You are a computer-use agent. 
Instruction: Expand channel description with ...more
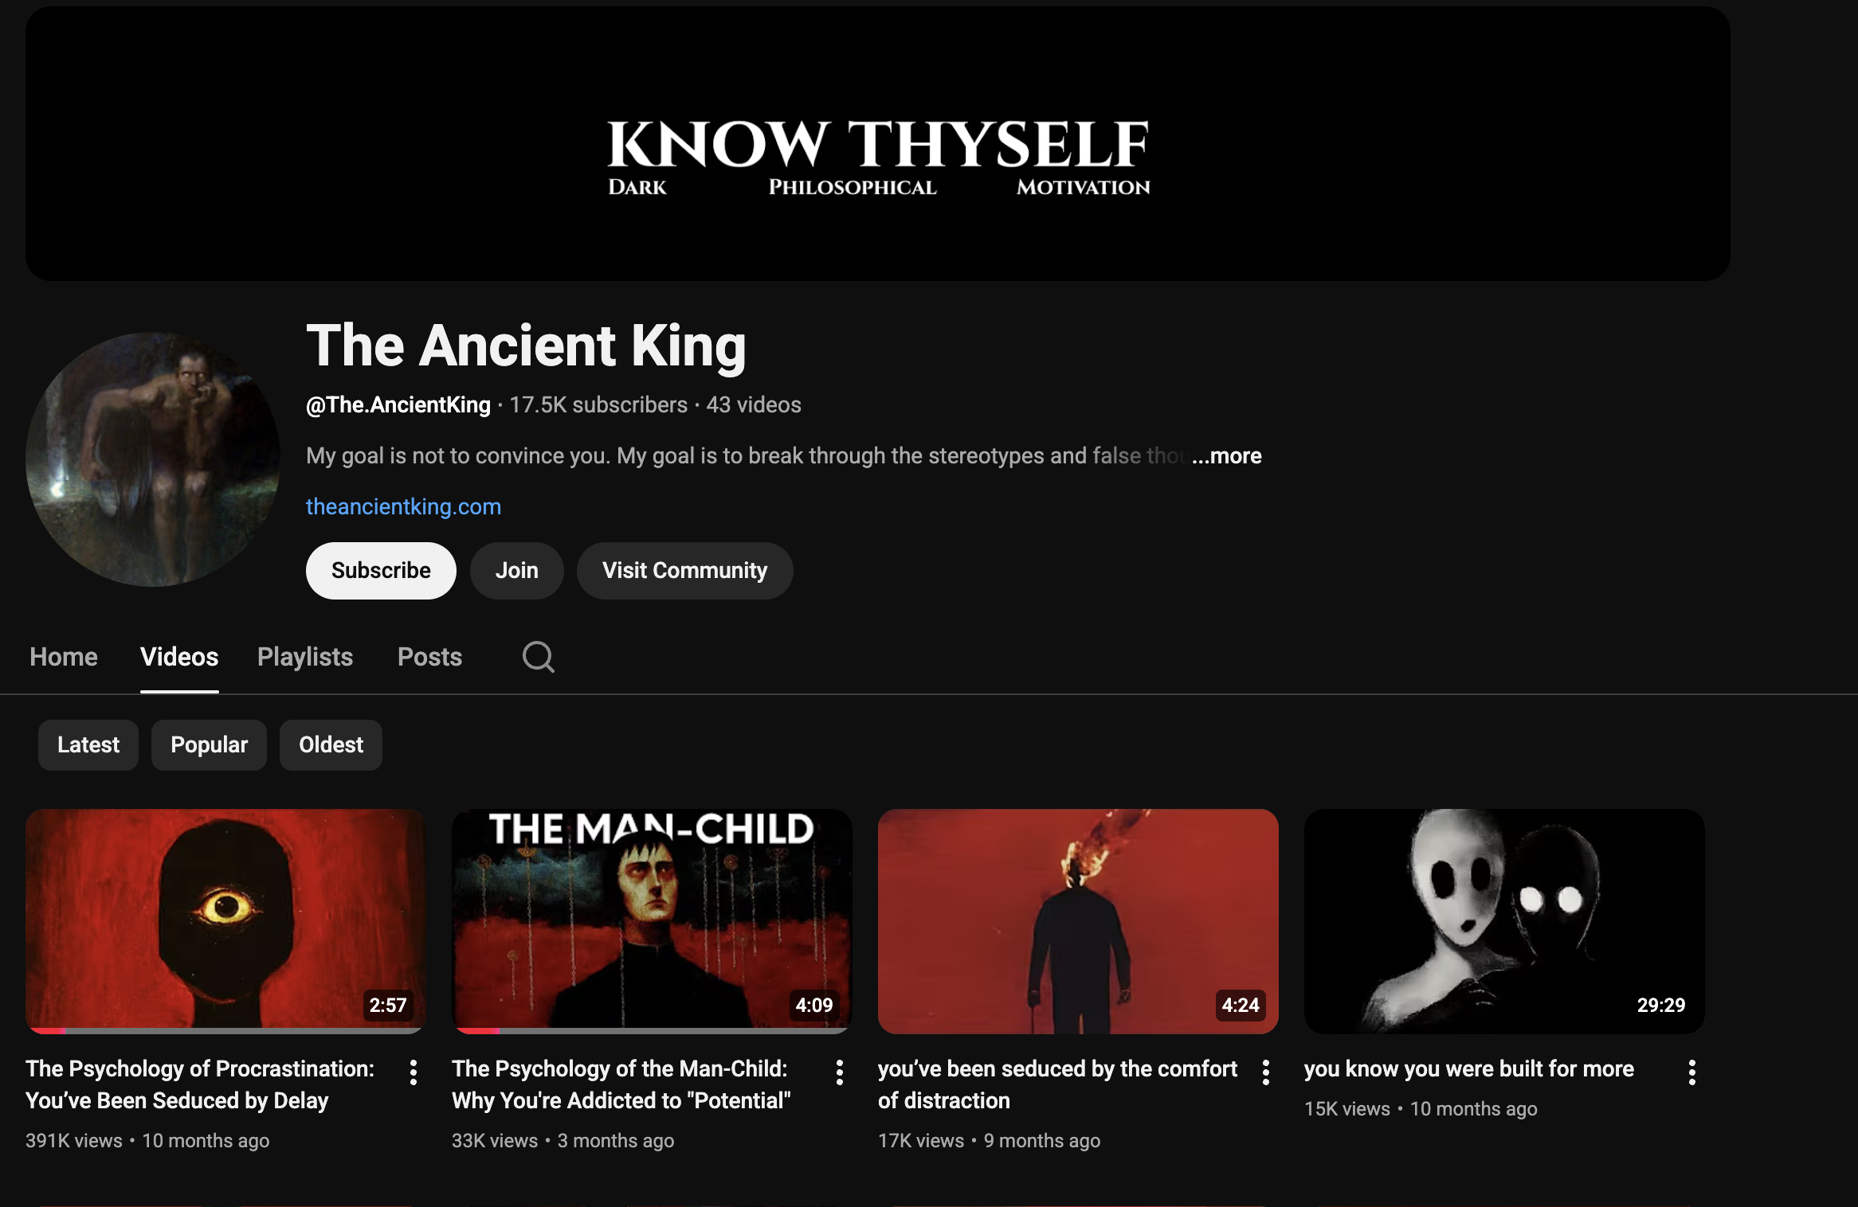pyautogui.click(x=1227, y=456)
